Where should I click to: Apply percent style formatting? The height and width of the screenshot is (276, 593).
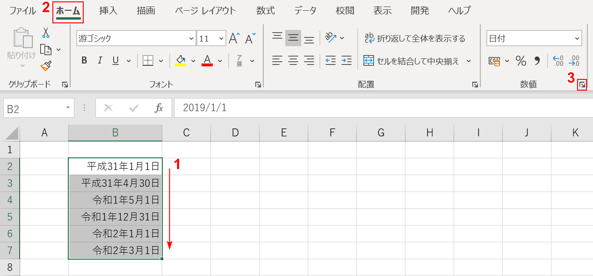521,60
